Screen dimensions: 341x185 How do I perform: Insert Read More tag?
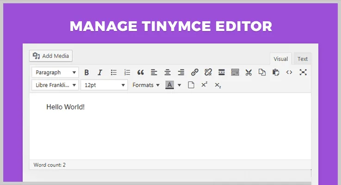tap(222, 73)
